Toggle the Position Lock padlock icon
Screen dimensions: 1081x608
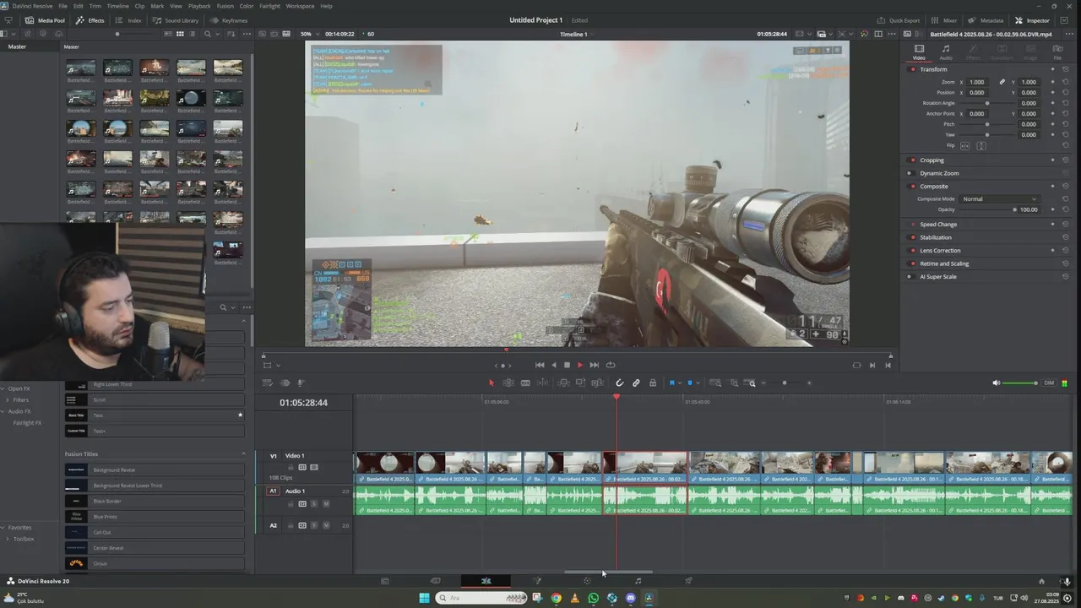click(x=652, y=383)
